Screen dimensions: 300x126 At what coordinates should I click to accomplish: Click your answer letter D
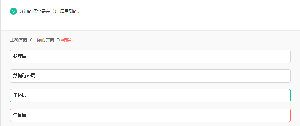coord(58,40)
